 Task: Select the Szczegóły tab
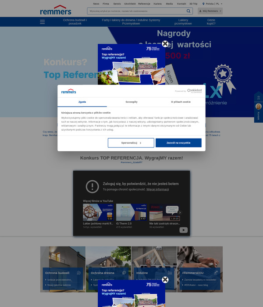131,102
